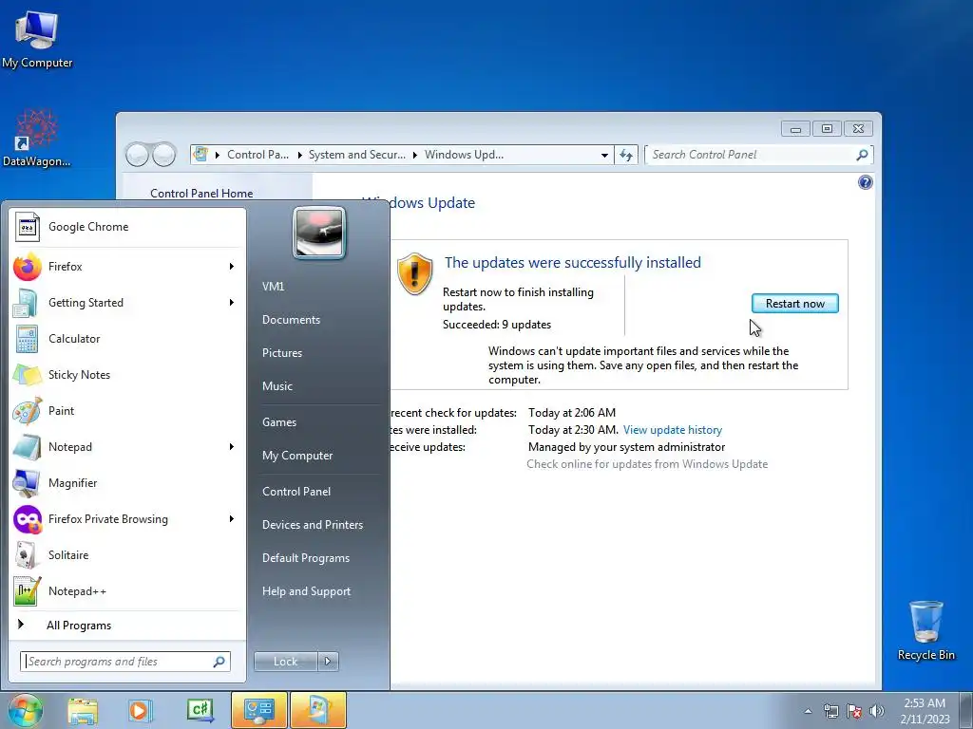Open Pictures library from Start menu
The image size is (973, 729).
click(x=282, y=353)
